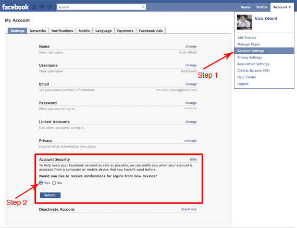Click change link for Email

191,84
